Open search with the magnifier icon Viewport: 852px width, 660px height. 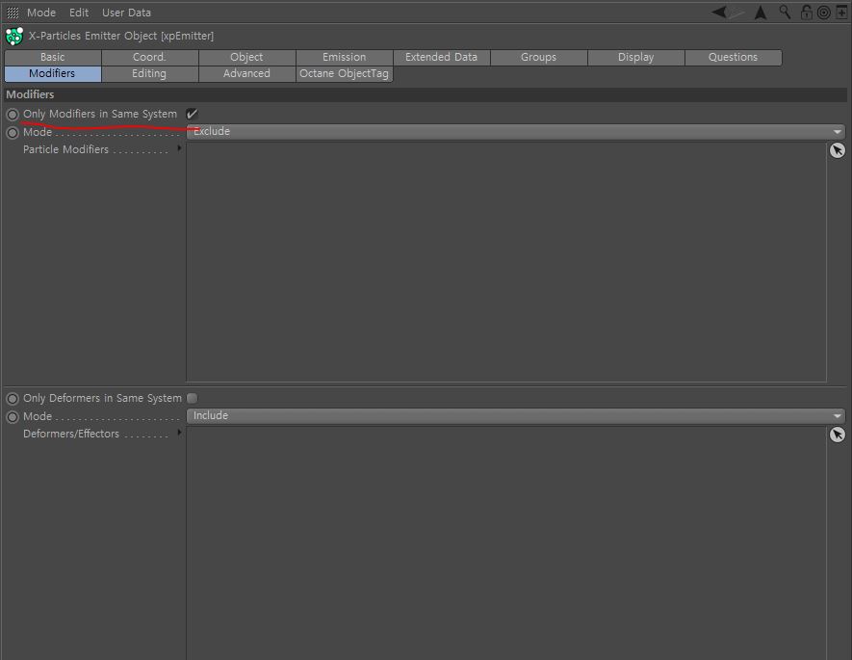click(785, 12)
